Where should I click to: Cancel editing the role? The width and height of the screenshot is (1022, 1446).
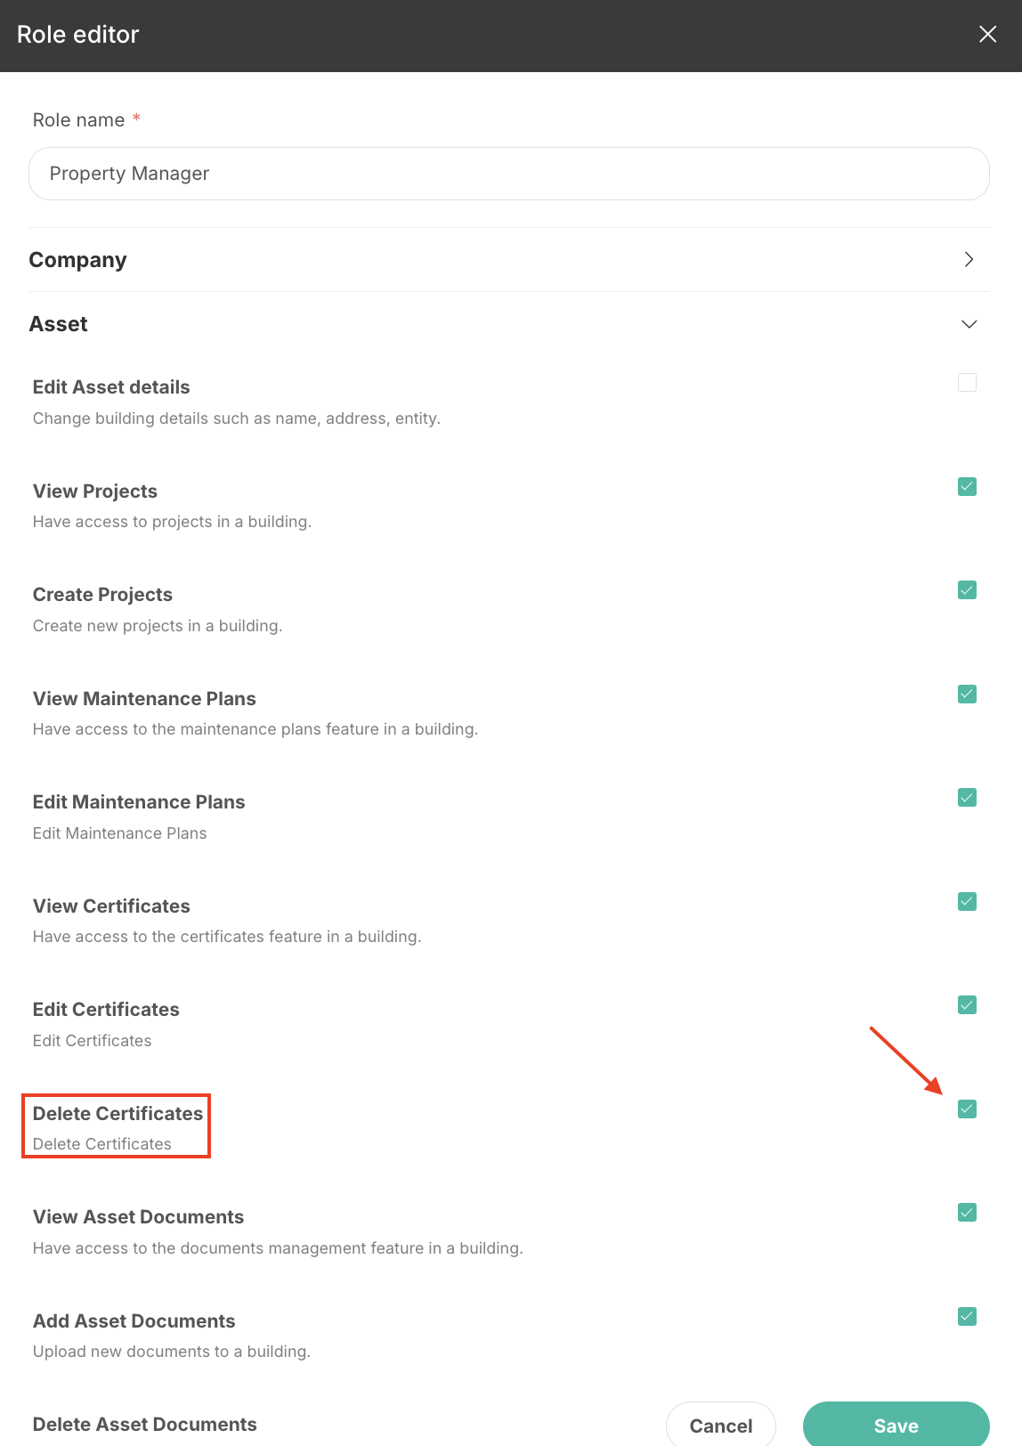(x=720, y=1425)
